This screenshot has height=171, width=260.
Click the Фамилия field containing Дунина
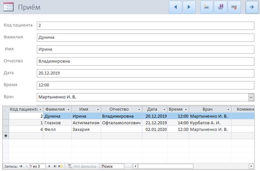145,38
